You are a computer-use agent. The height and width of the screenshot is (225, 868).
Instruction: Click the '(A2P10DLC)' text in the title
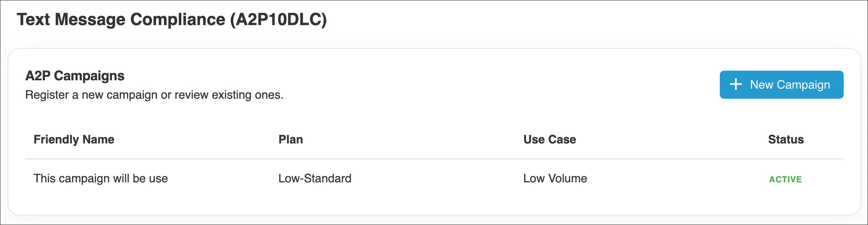pyautogui.click(x=278, y=20)
